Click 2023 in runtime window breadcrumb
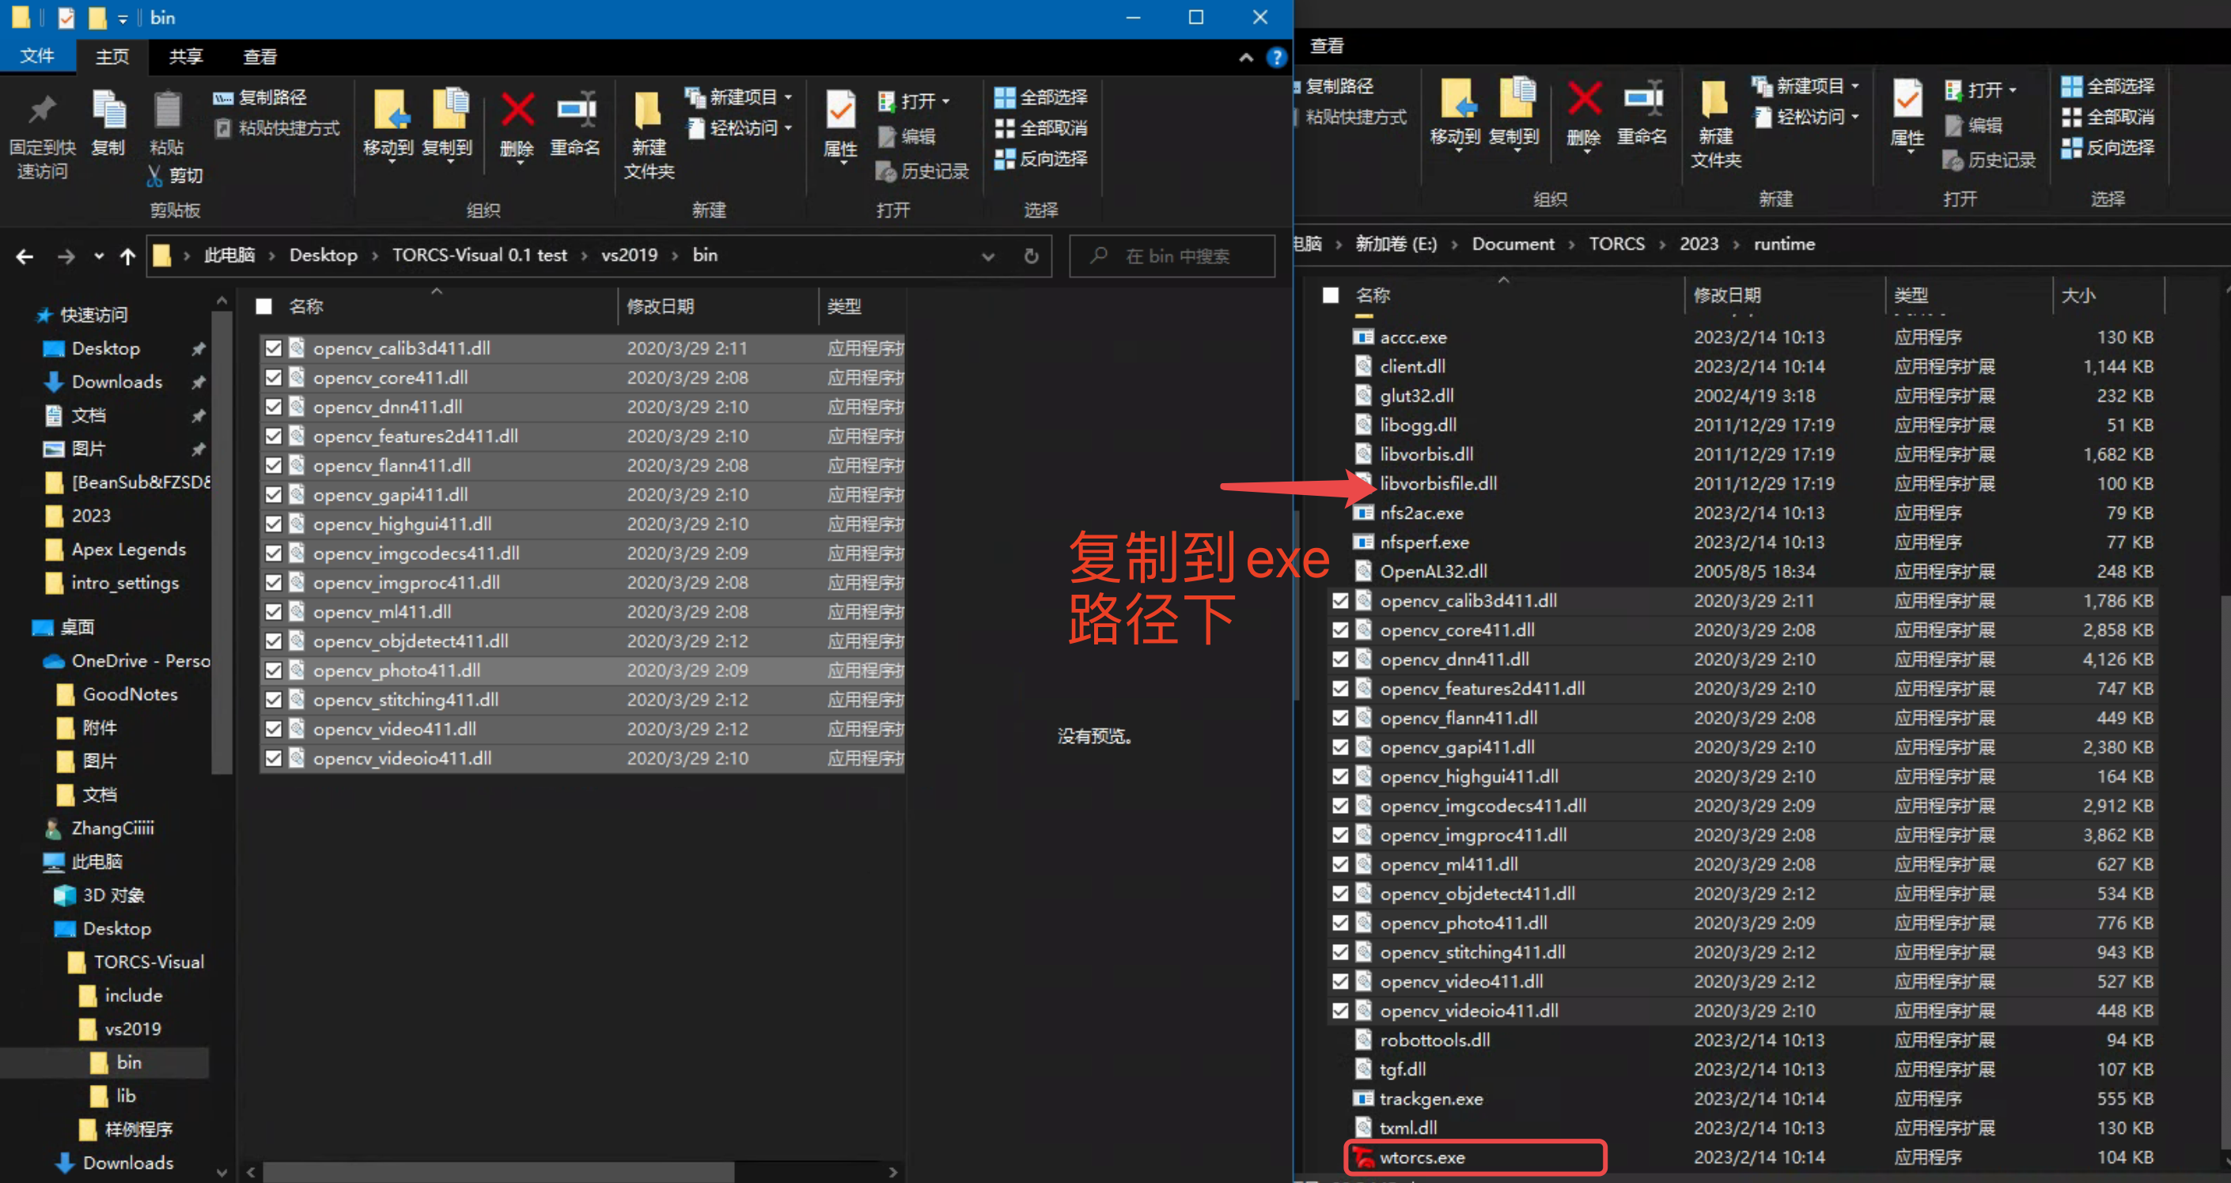The width and height of the screenshot is (2231, 1183). tap(1699, 244)
